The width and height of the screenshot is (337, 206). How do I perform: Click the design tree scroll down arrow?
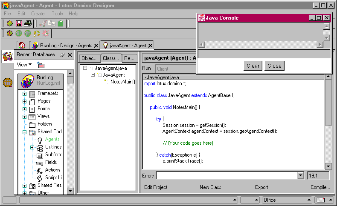tap(70, 191)
